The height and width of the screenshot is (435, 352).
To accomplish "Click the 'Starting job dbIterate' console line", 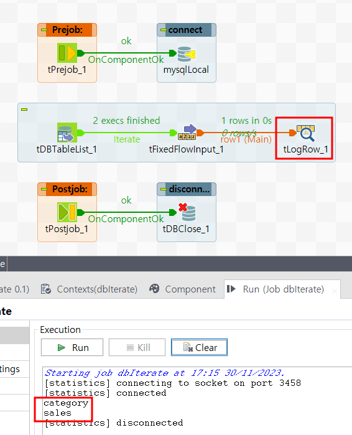I will point(165,373).
